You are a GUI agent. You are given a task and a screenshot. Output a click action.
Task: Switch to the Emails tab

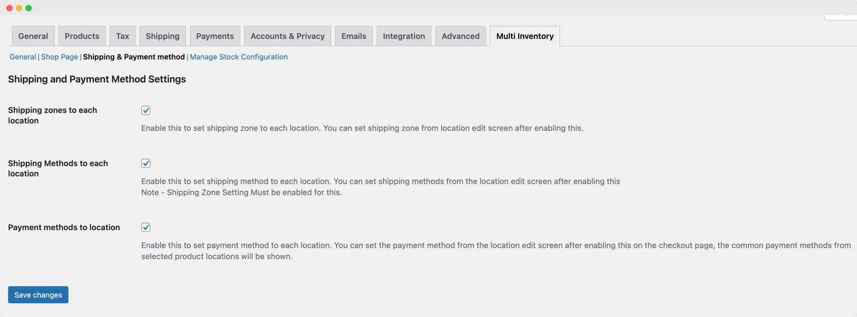tap(353, 36)
